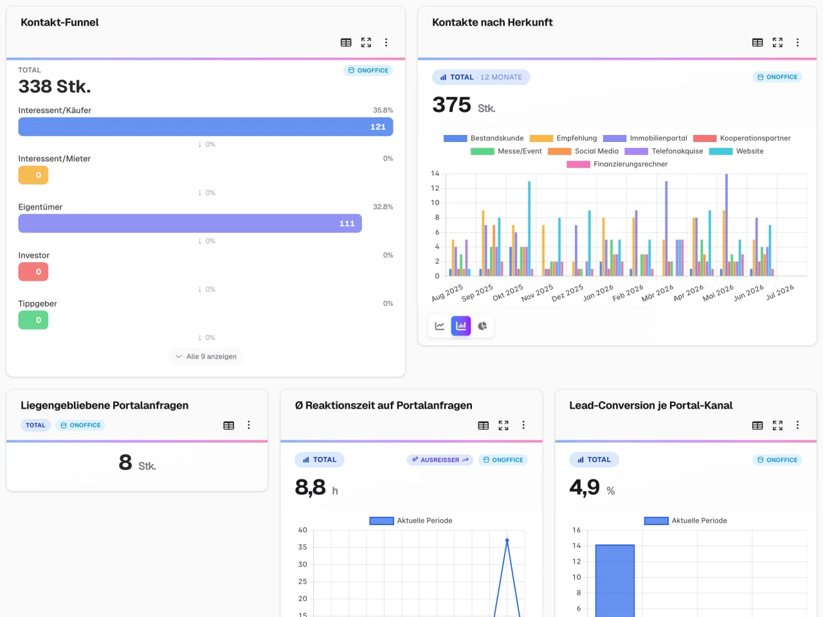
Task: Open table view in Kontakt-Funnel card
Action: [x=346, y=42]
